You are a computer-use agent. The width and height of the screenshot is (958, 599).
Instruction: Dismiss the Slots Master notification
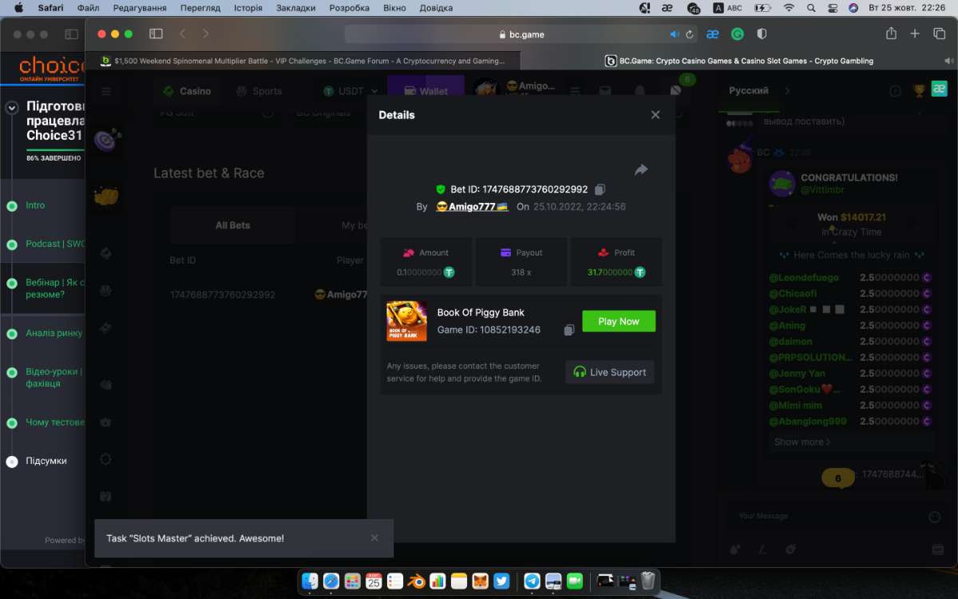[x=374, y=538]
